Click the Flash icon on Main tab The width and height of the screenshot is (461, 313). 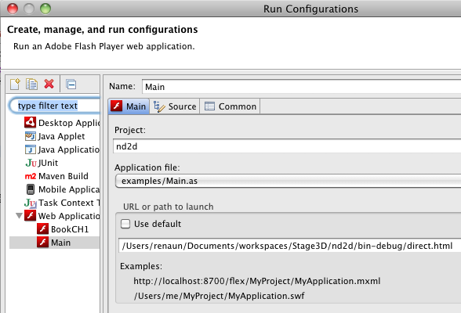tap(117, 106)
